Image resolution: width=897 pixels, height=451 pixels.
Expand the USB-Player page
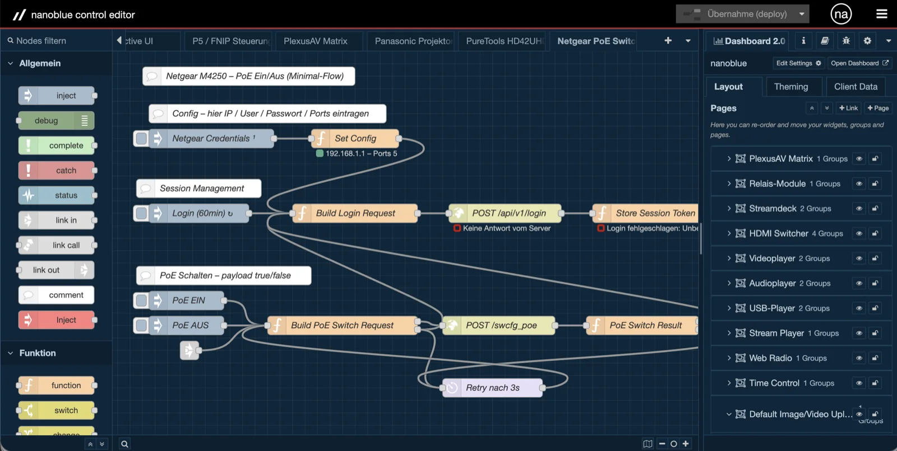point(729,308)
